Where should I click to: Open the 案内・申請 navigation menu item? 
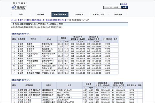point(119,14)
